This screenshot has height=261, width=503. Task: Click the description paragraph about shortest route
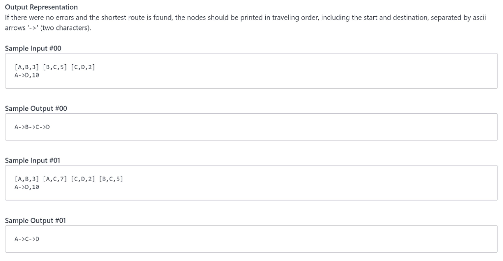tap(246, 23)
